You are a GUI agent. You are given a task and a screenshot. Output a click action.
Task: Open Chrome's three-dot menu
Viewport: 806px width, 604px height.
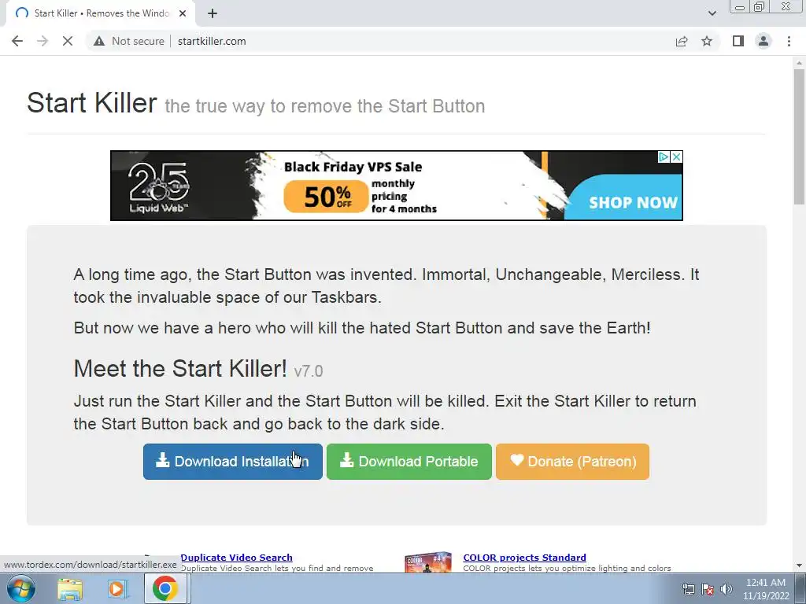click(x=789, y=41)
